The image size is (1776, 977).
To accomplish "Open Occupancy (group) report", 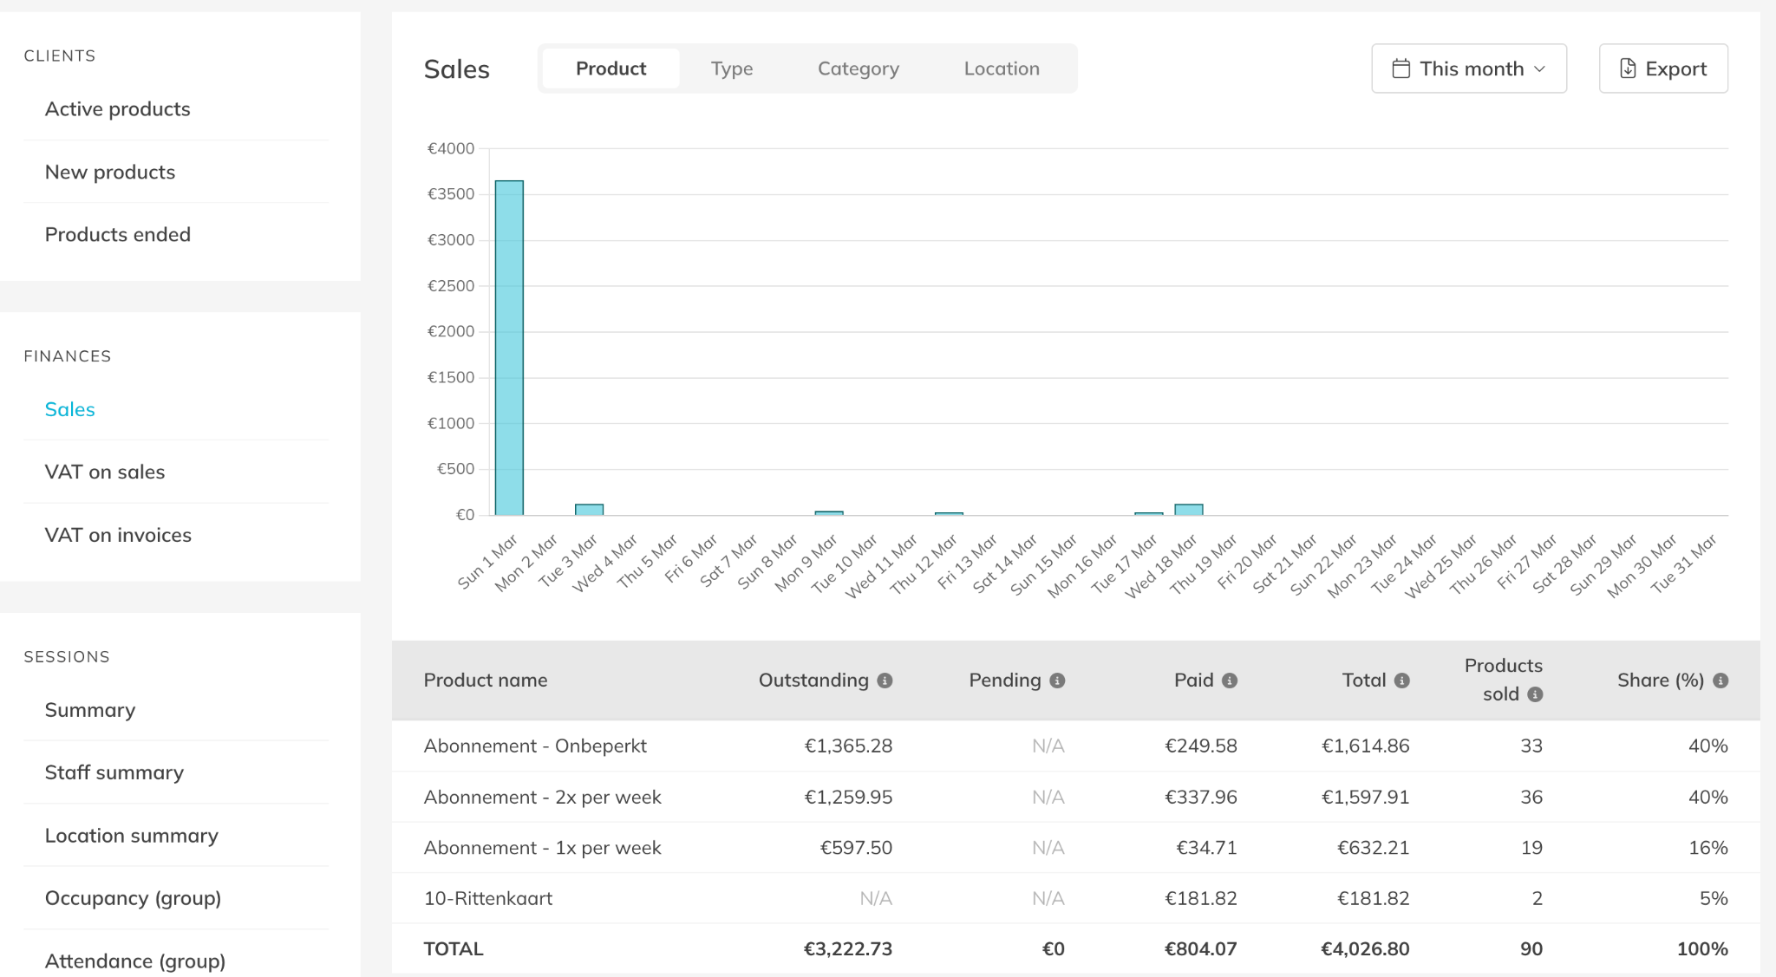I will click(x=133, y=898).
